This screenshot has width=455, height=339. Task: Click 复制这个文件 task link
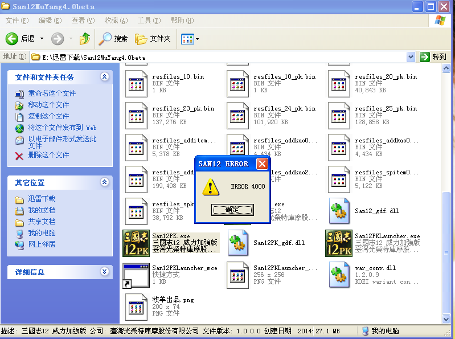48,116
